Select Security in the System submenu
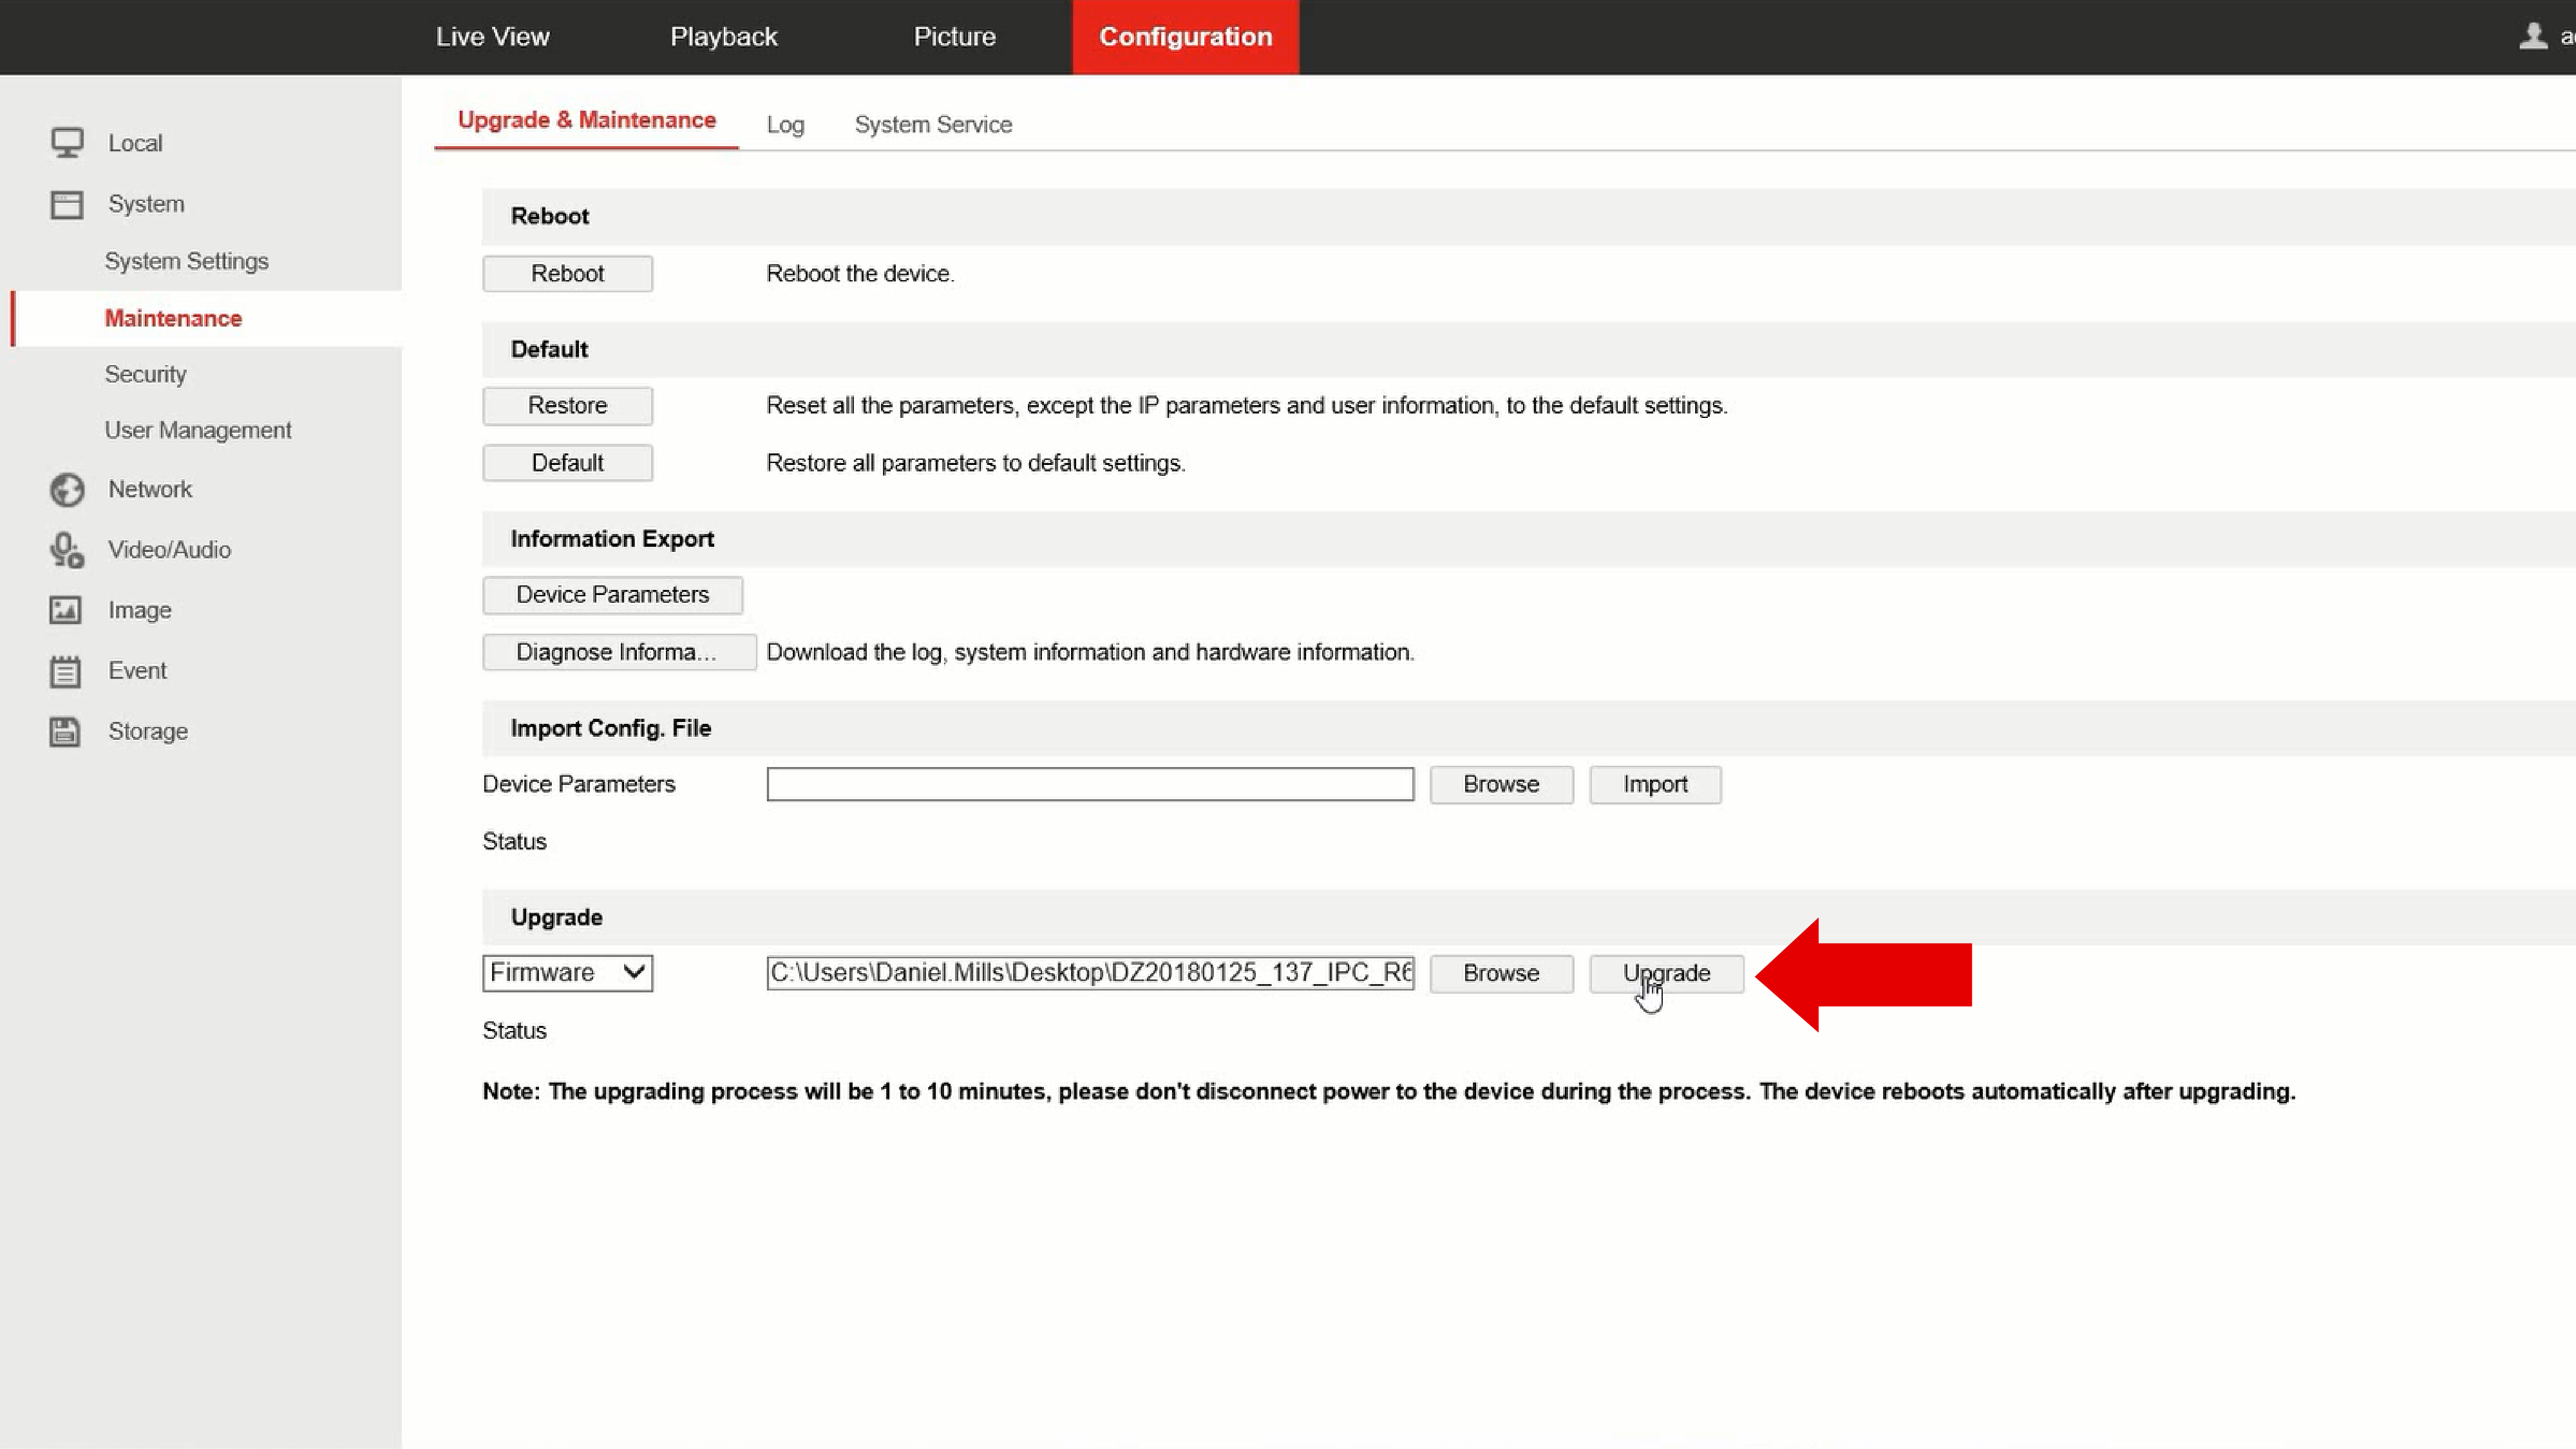The image size is (2576, 1449). pyautogui.click(x=145, y=374)
